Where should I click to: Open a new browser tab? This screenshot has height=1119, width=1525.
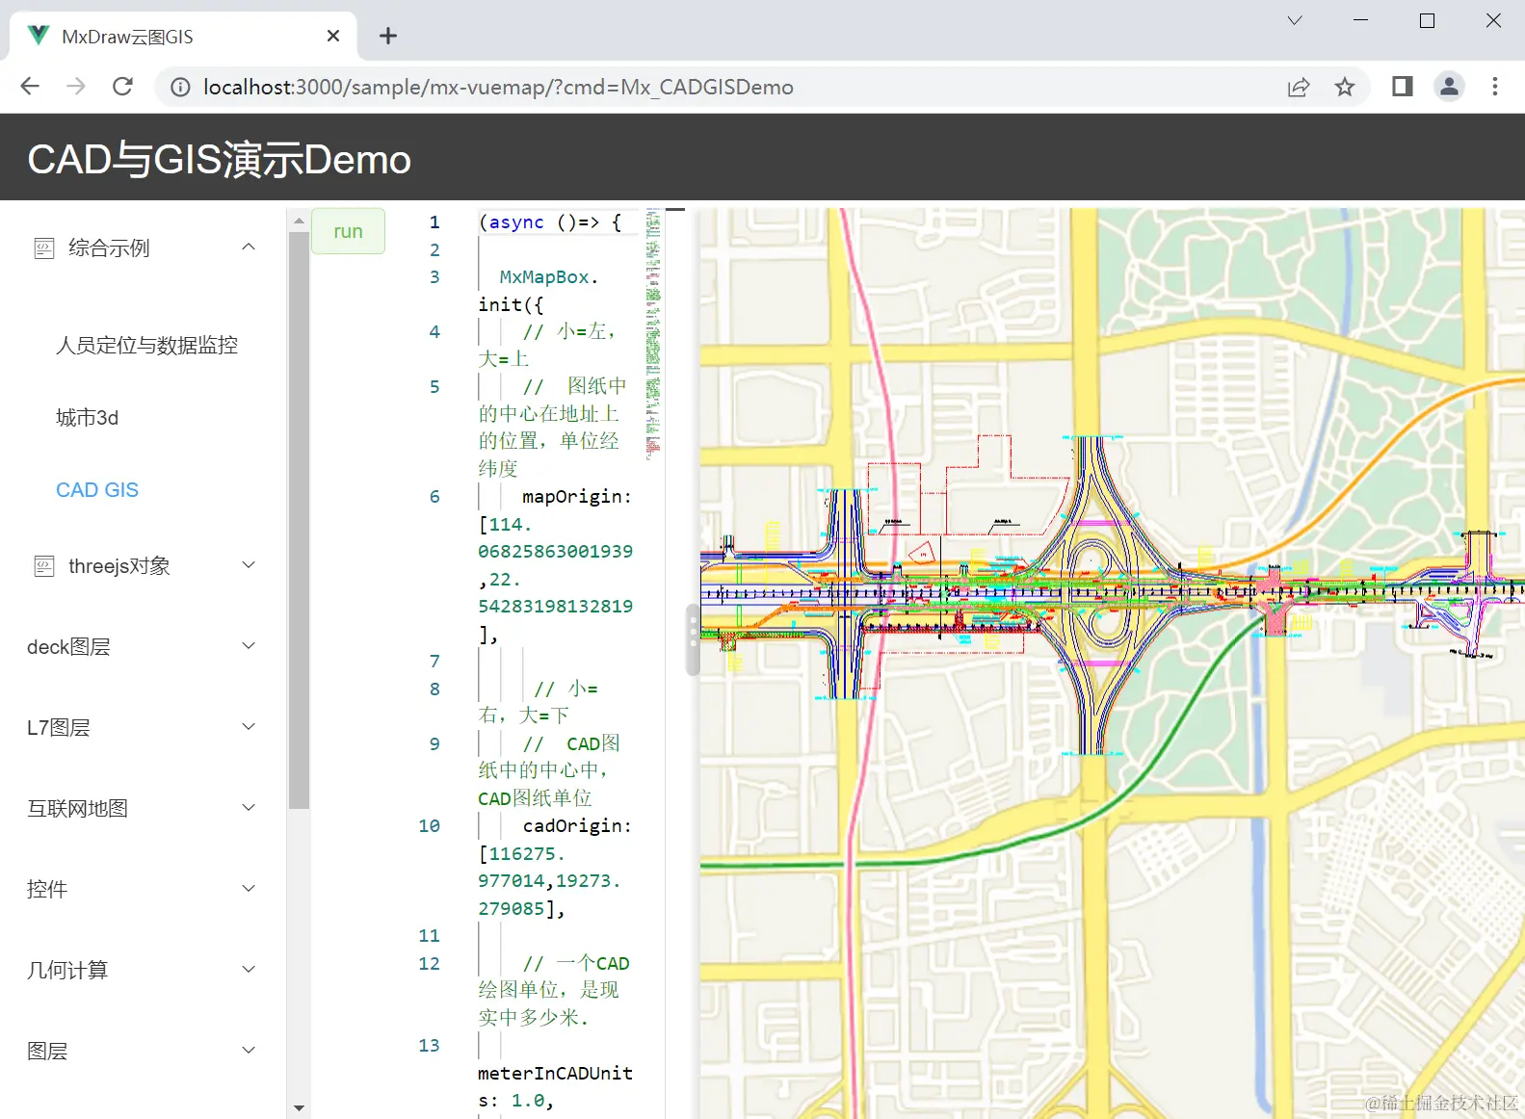click(x=388, y=36)
